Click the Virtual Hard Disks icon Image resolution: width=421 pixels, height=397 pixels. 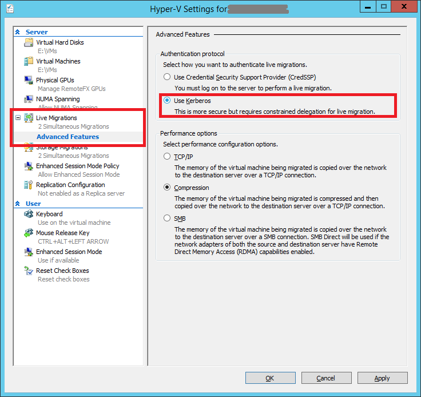29,42
